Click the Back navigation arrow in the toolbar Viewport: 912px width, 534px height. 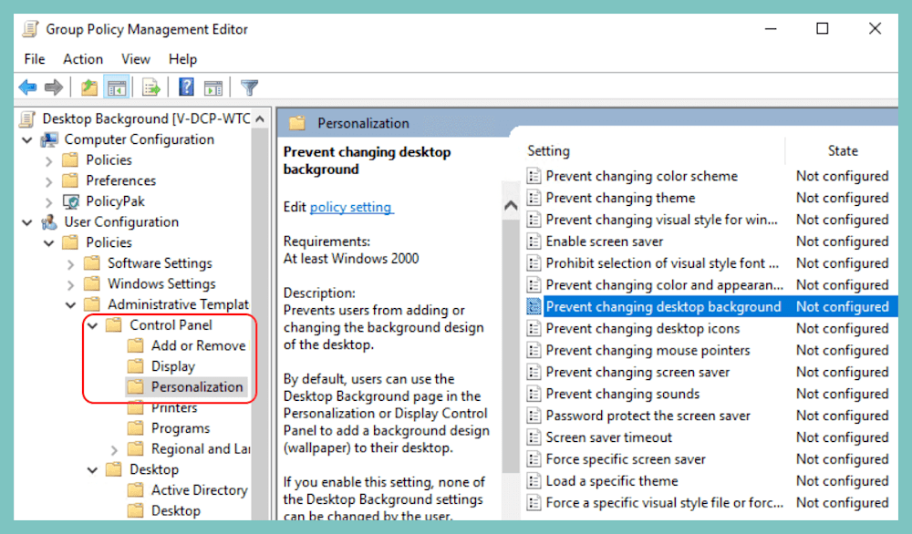point(27,87)
